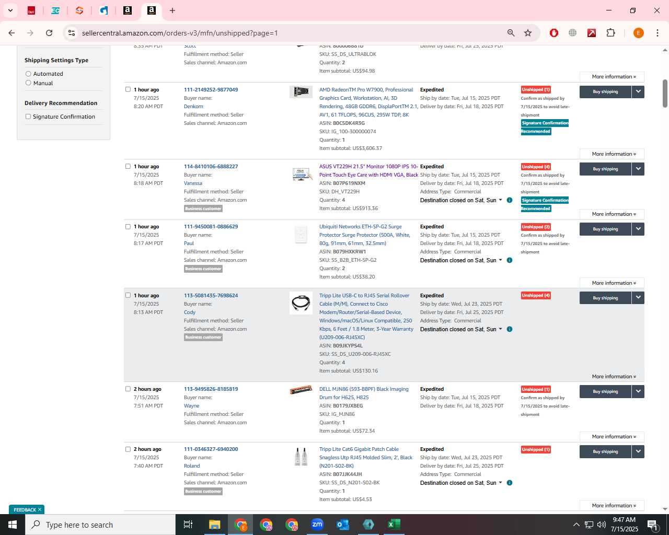This screenshot has width=669, height=535.
Task: Check order 113-5081435-7698624 checkbox
Action: click(x=128, y=295)
